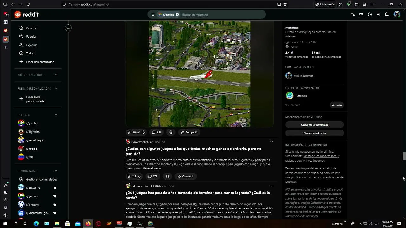Screen dimensions: 406x228
Task: Focus the 'Buscar en r/gaming' search field
Action: coord(222,15)
